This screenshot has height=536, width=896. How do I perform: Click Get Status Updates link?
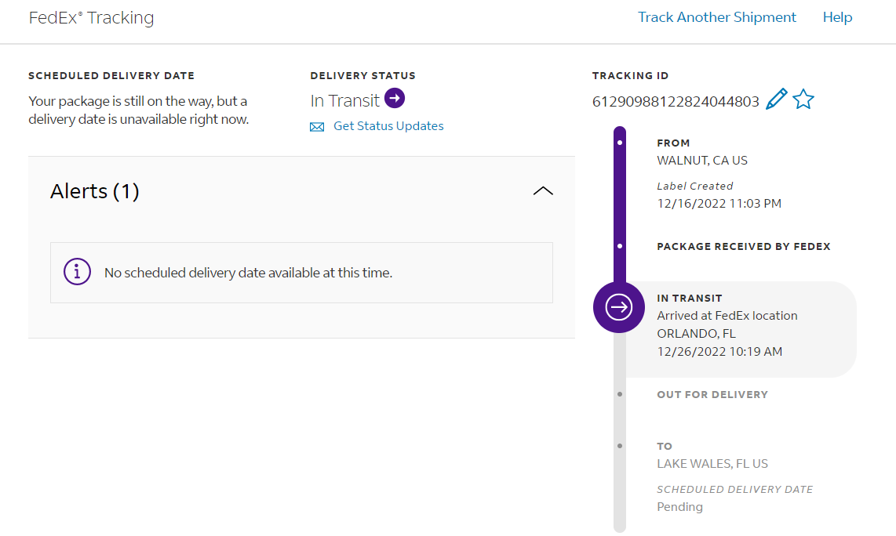coord(388,126)
